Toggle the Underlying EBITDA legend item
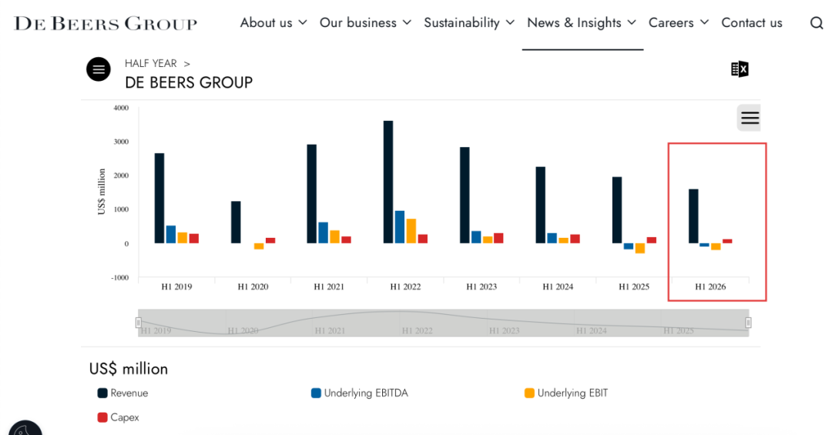This screenshot has height=435, width=832. (x=360, y=393)
